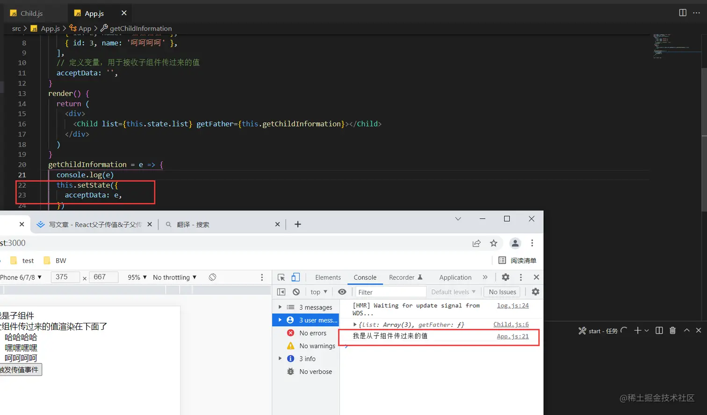Click the viewport height field 667

pyautogui.click(x=103, y=277)
